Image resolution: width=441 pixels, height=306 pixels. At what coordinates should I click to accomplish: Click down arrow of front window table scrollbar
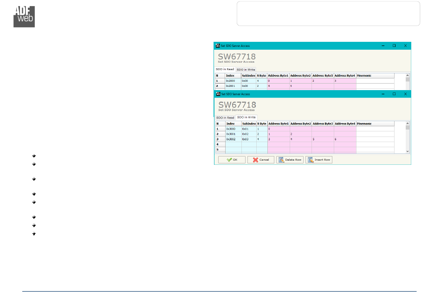click(x=408, y=151)
